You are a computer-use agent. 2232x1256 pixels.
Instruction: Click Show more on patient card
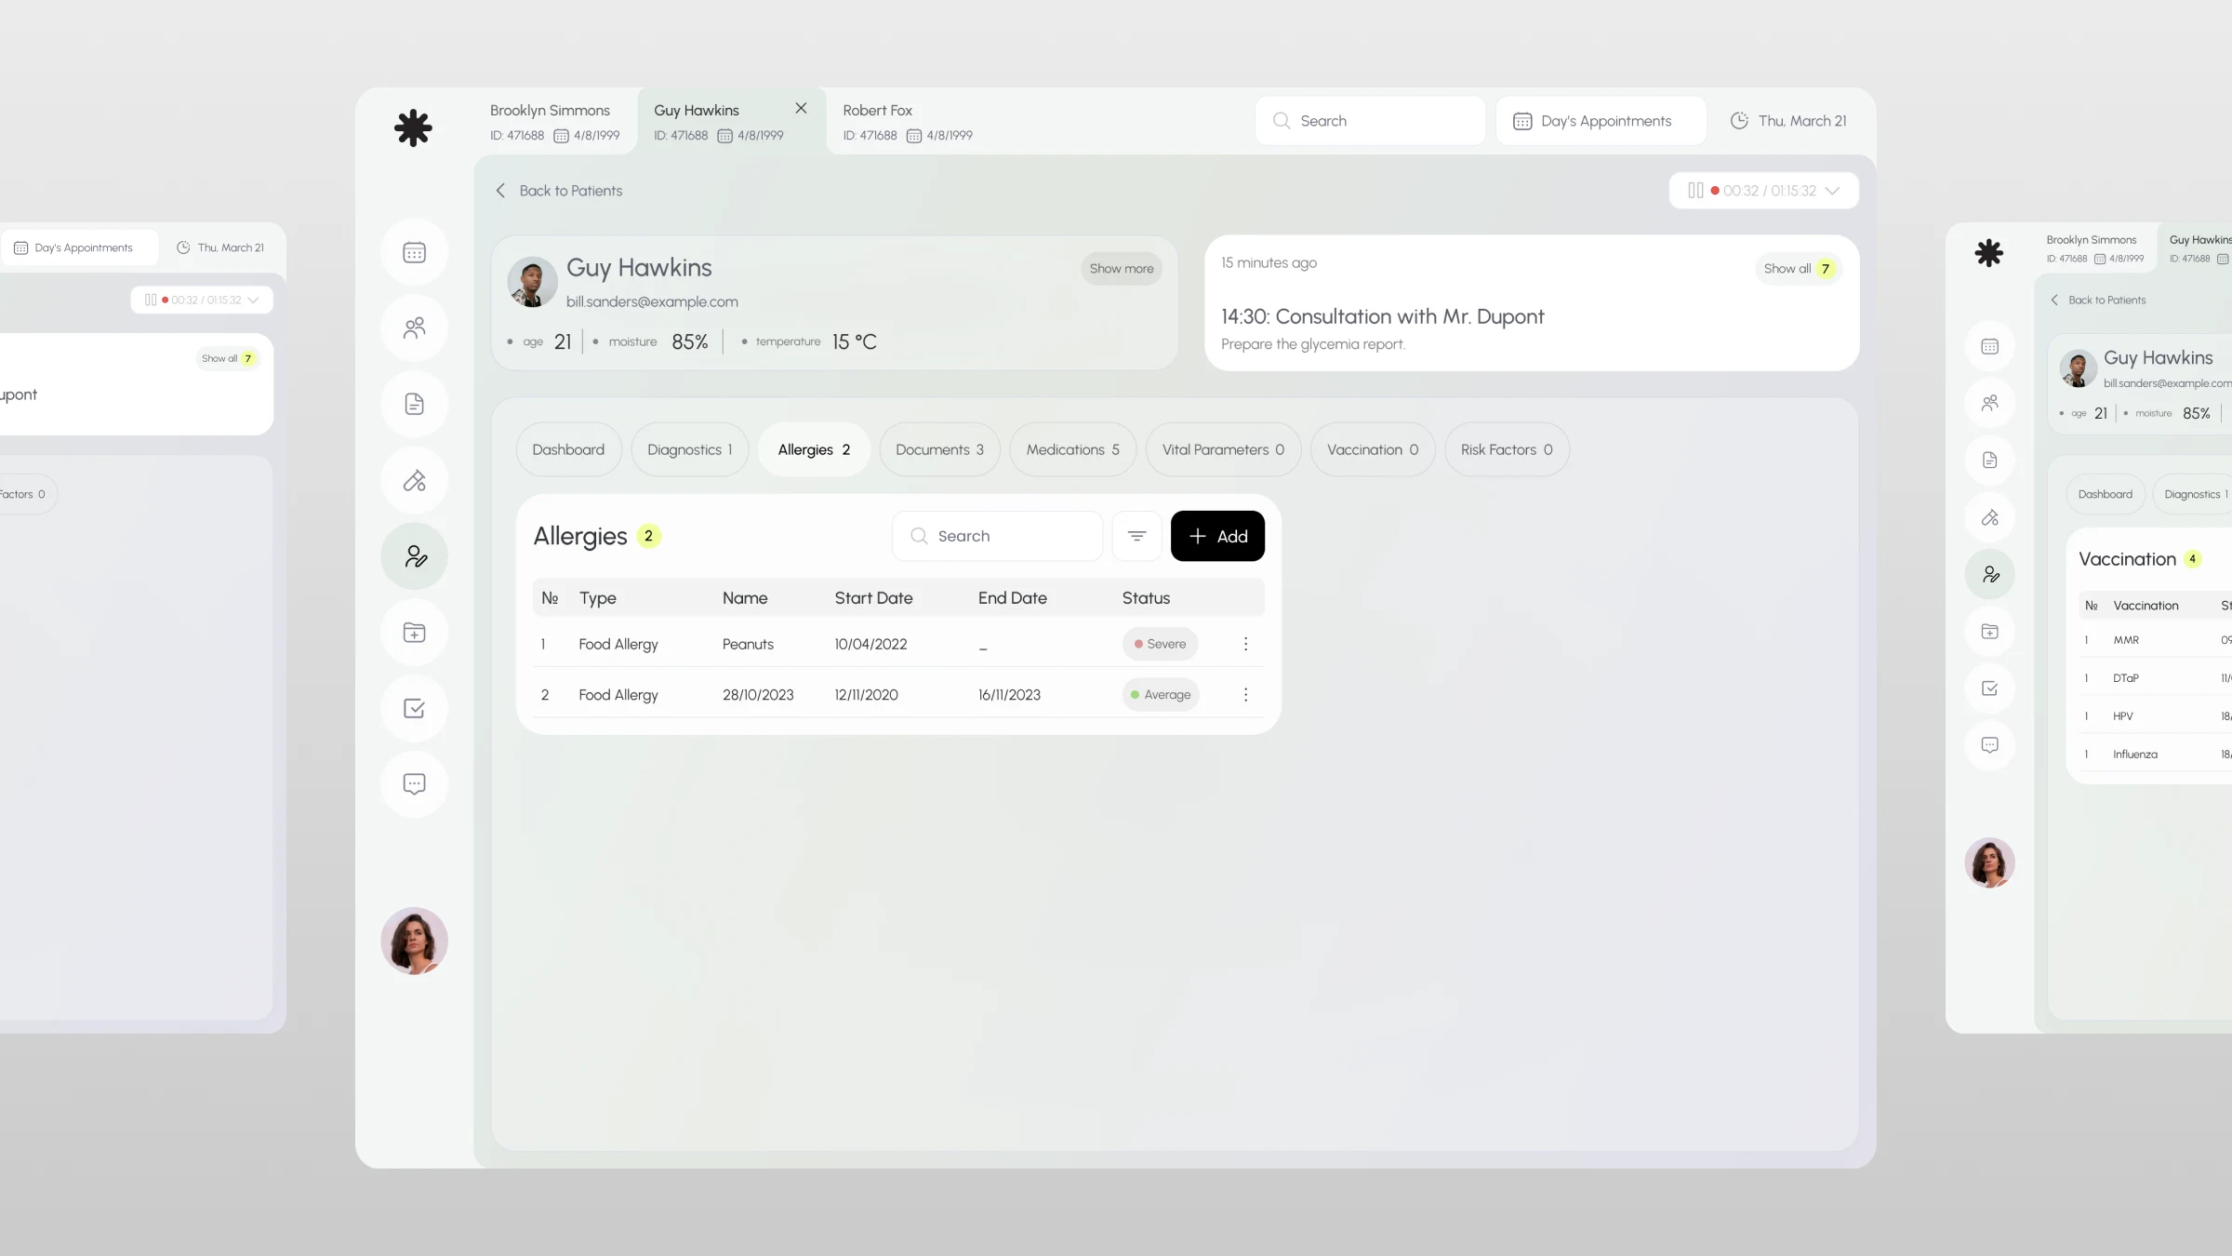coord(1121,269)
